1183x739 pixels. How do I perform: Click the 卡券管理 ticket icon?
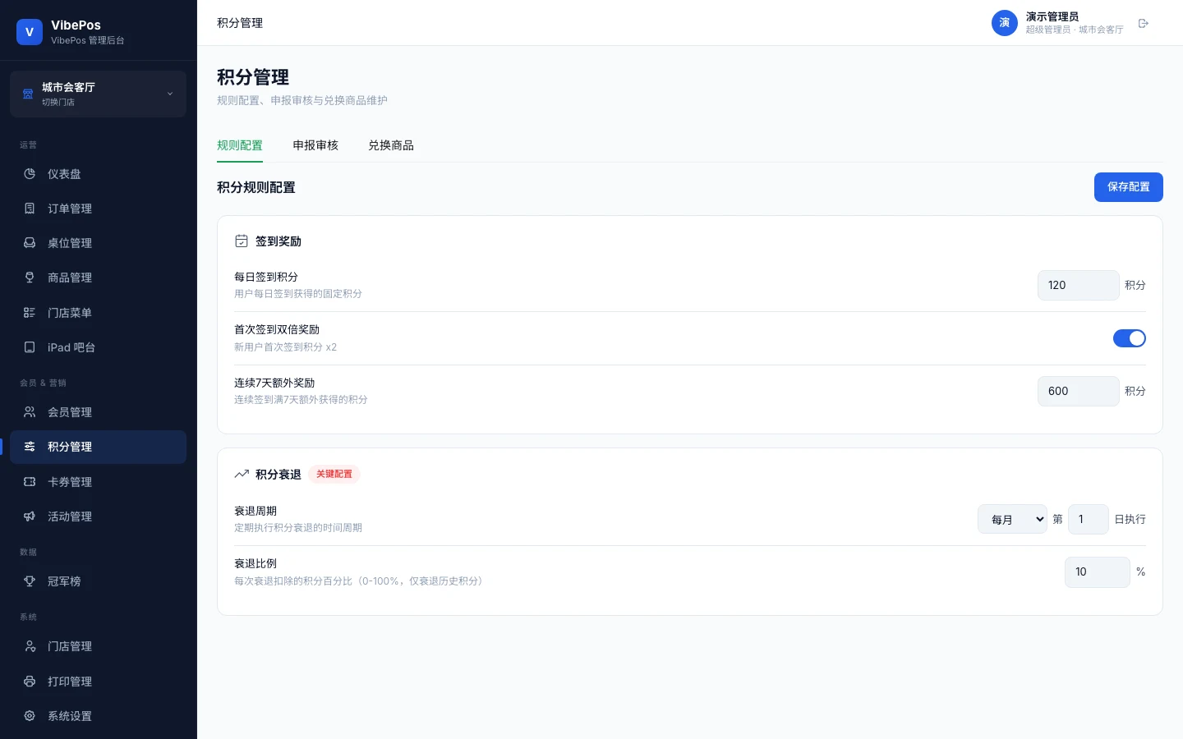coord(30,482)
